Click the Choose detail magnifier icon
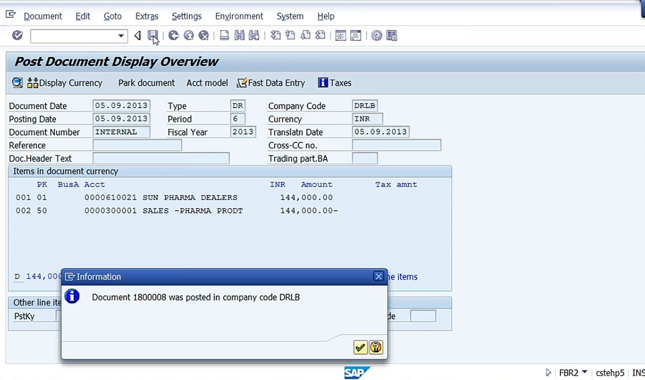The height and width of the screenshot is (380, 645). pos(17,82)
